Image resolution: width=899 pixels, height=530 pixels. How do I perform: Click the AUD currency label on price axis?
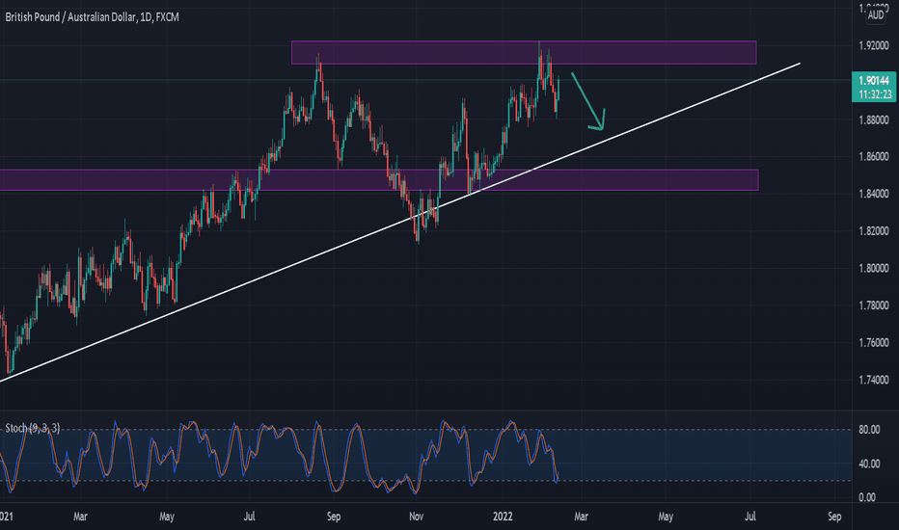876,15
